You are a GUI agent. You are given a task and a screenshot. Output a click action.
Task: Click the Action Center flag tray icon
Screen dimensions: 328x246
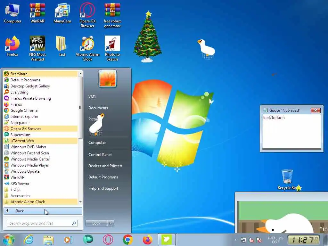pyautogui.click(x=259, y=240)
